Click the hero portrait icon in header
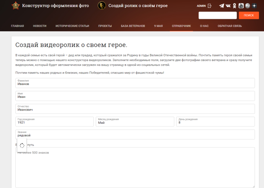The height and width of the screenshot is (188, 264). [102, 5]
